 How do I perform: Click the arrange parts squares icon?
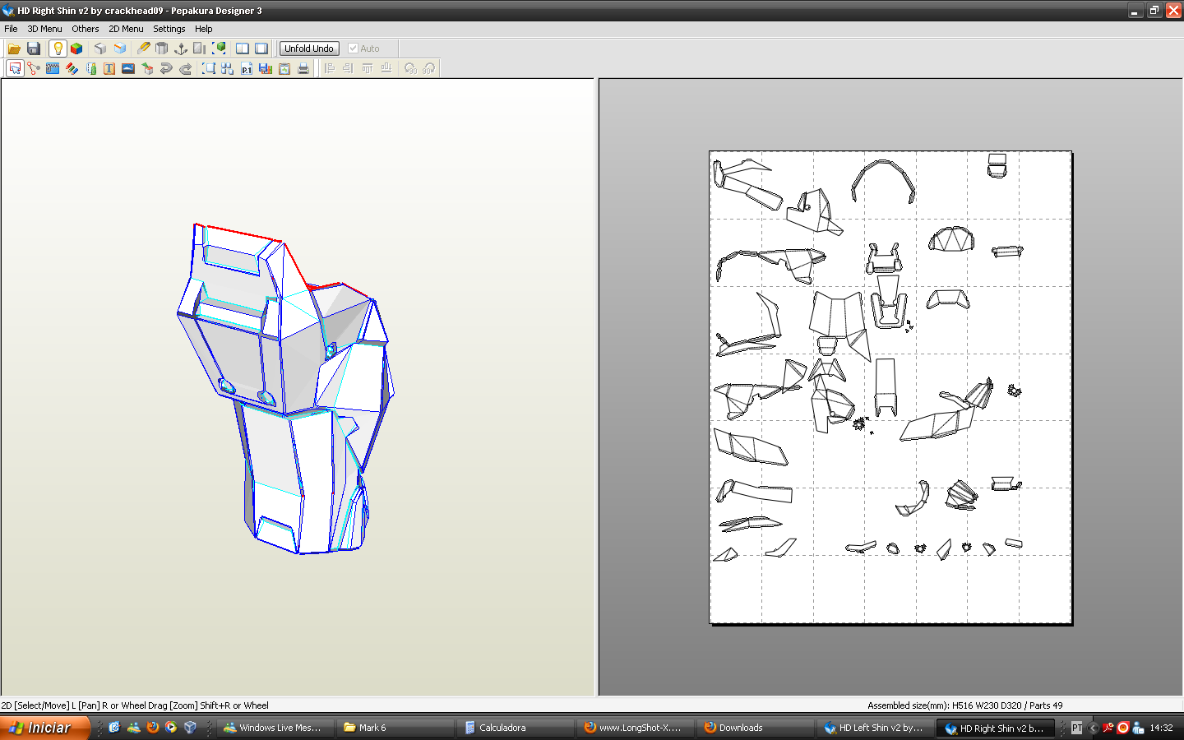click(228, 68)
